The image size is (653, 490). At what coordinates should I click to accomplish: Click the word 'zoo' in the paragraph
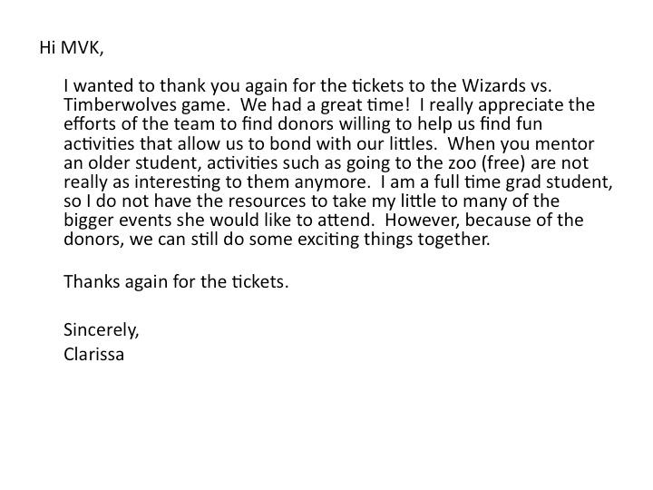(x=461, y=163)
